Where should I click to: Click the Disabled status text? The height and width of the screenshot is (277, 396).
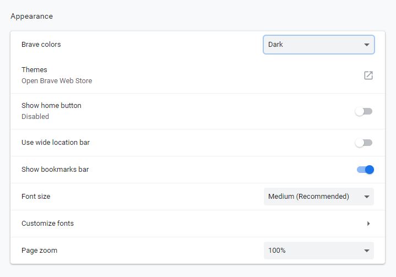(x=35, y=117)
